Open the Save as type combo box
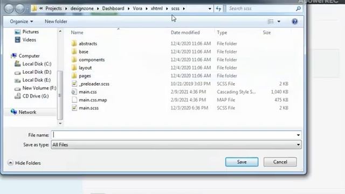345x194 pixels. click(x=176, y=145)
